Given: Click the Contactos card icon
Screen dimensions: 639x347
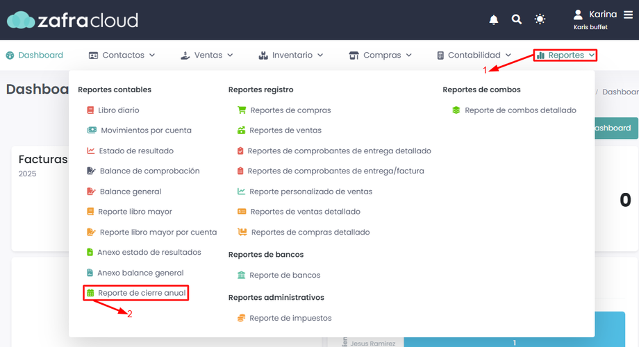Looking at the screenshot, I should pyautogui.click(x=93, y=56).
